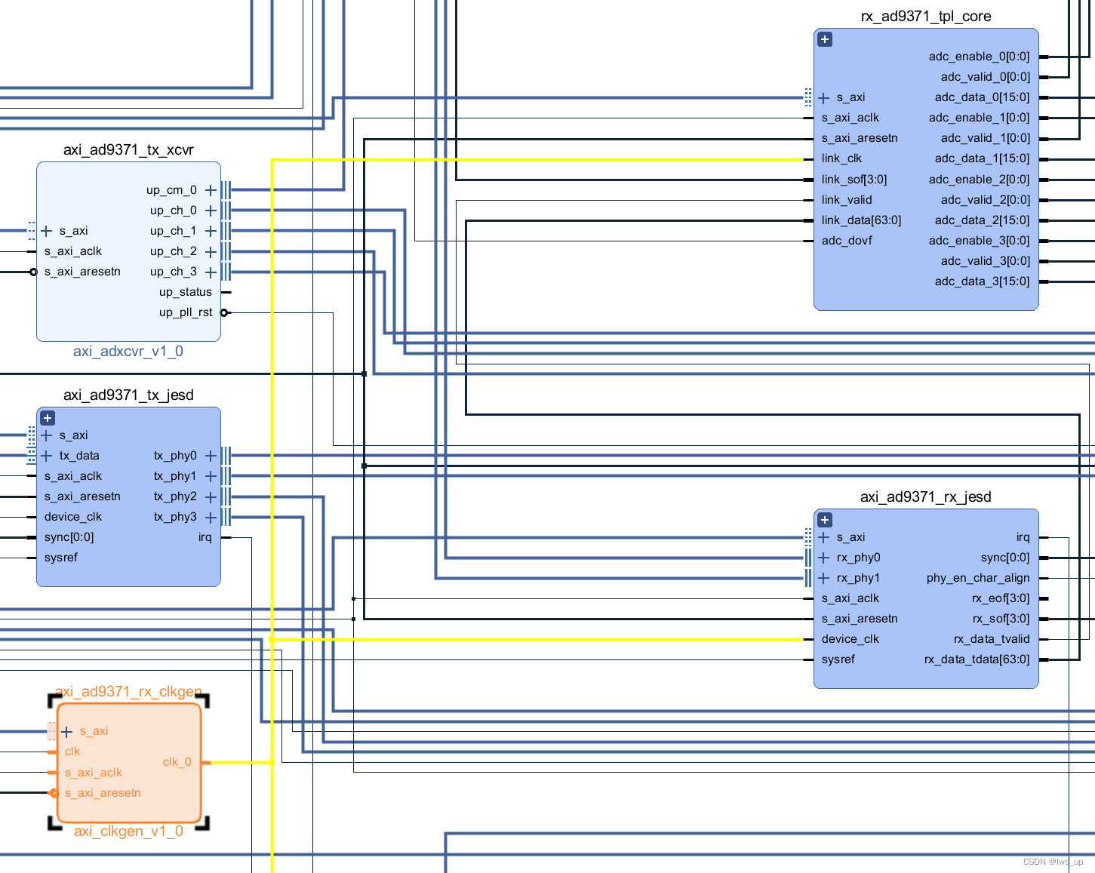The width and height of the screenshot is (1095, 873).
Task: Select the link_sof[3:0] pin
Action: point(854,180)
